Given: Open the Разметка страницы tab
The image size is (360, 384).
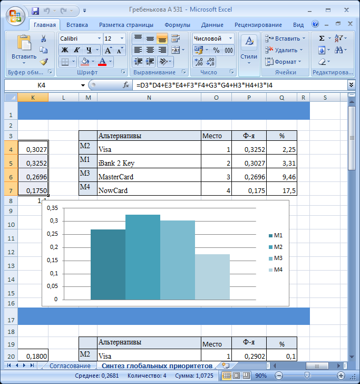Looking at the screenshot, I should point(126,25).
